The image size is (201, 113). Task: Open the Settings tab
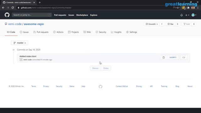pyautogui.click(x=132, y=32)
